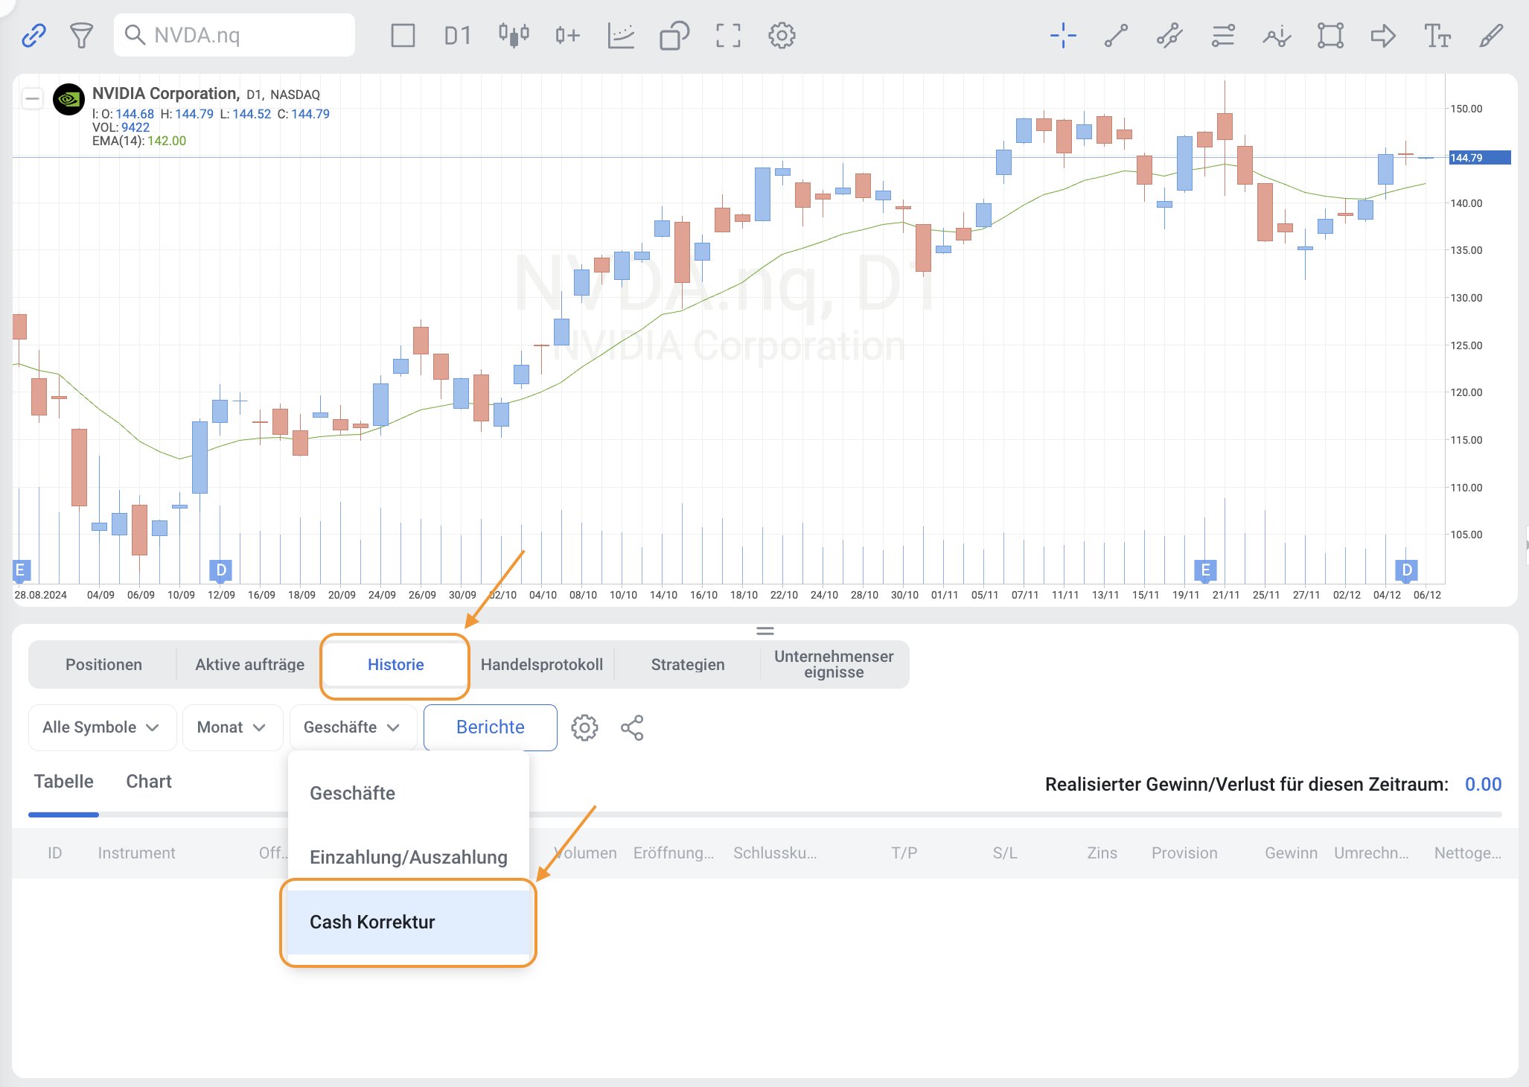Open the indicators chart icon
Image resolution: width=1529 pixels, height=1087 pixels.
(620, 35)
